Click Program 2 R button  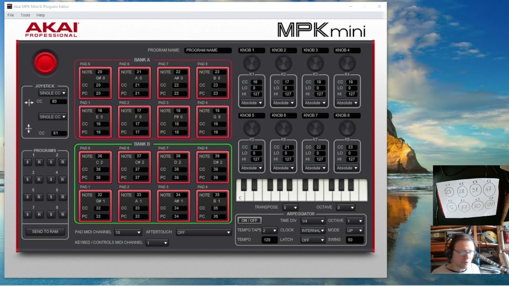tap(62, 162)
